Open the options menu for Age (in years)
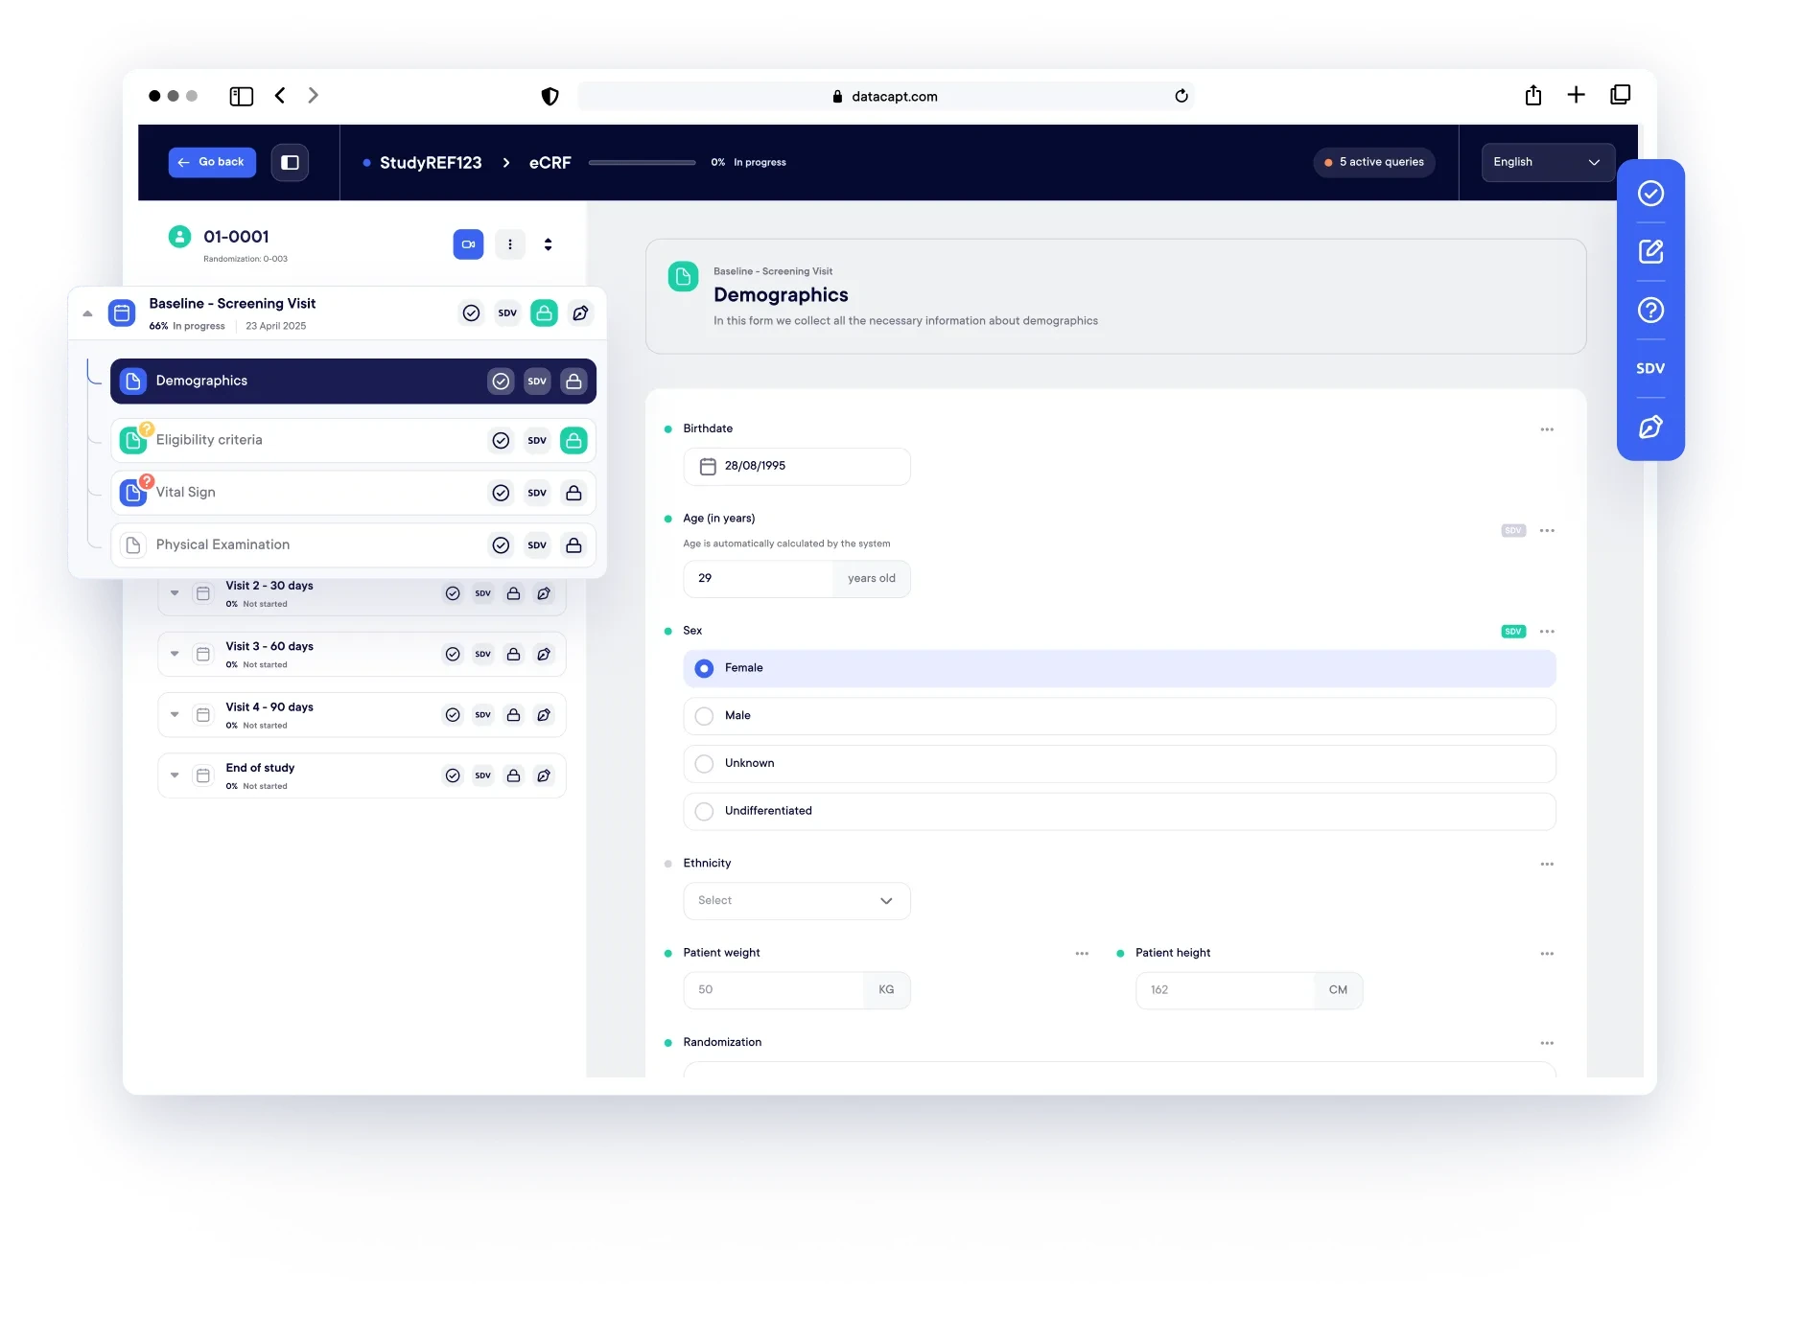The image size is (1801, 1342). pyautogui.click(x=1547, y=531)
